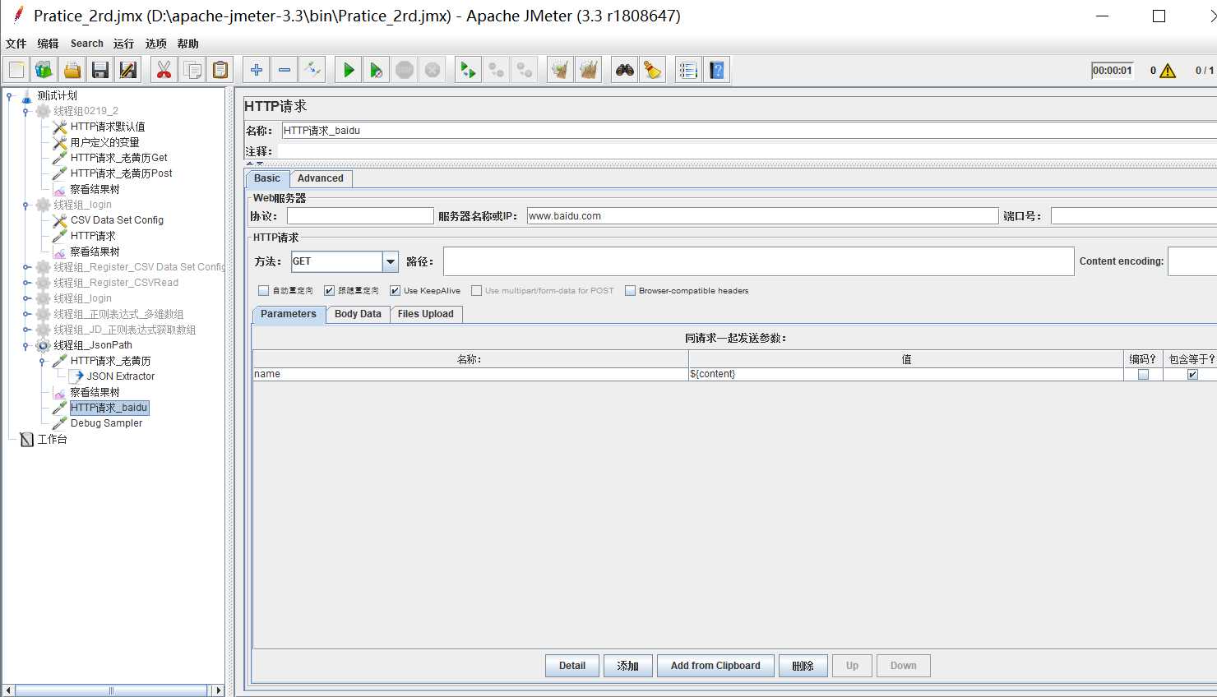
Task: Open templates toolbar icon
Action: pos(44,70)
